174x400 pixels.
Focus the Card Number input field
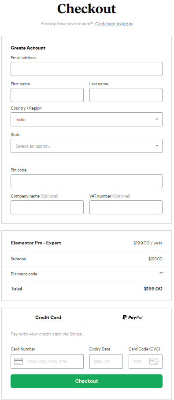click(x=47, y=362)
